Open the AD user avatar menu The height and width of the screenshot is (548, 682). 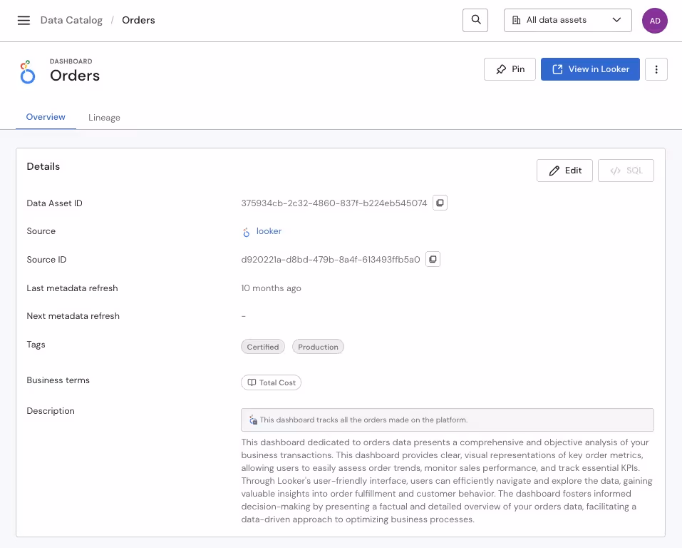click(x=655, y=21)
